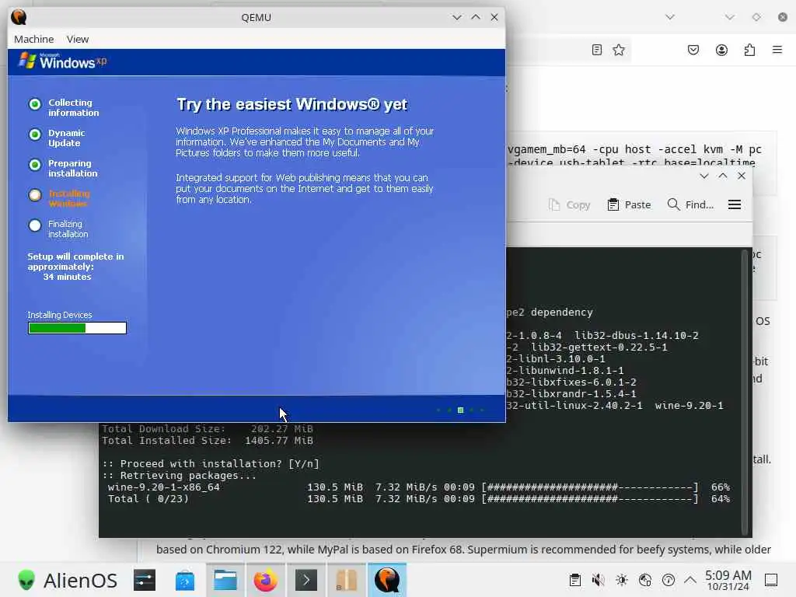Switch to the QEMU taskbar entry
Viewport: 796px width, 597px height.
click(387, 580)
